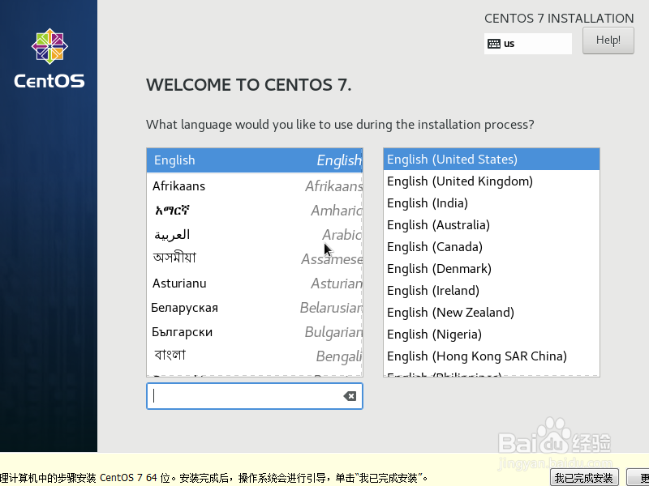Open the Help! panel
Viewport: 649px width, 486px height.
[608, 40]
